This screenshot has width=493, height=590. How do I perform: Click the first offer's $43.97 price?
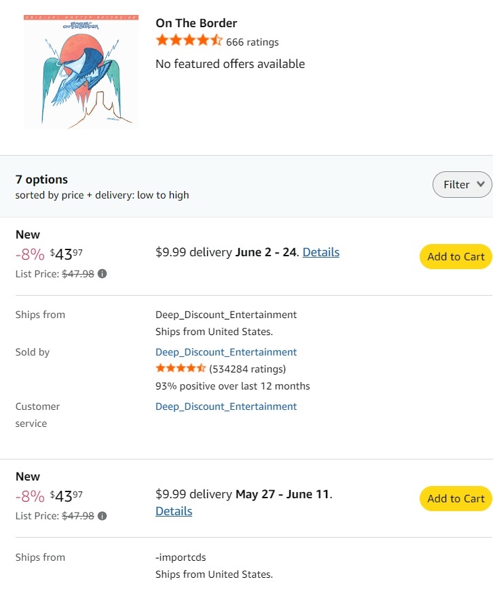[67, 254]
